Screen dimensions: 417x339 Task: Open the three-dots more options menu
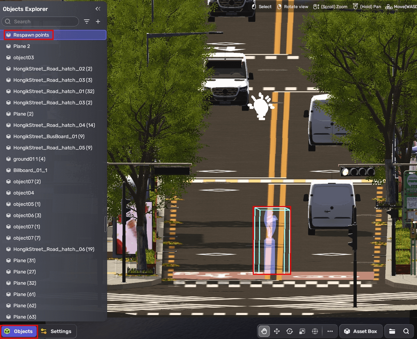(x=330, y=331)
